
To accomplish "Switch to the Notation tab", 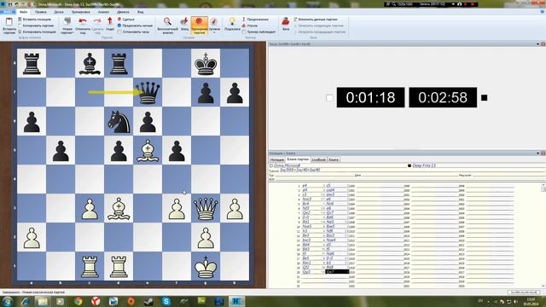I will [277, 159].
